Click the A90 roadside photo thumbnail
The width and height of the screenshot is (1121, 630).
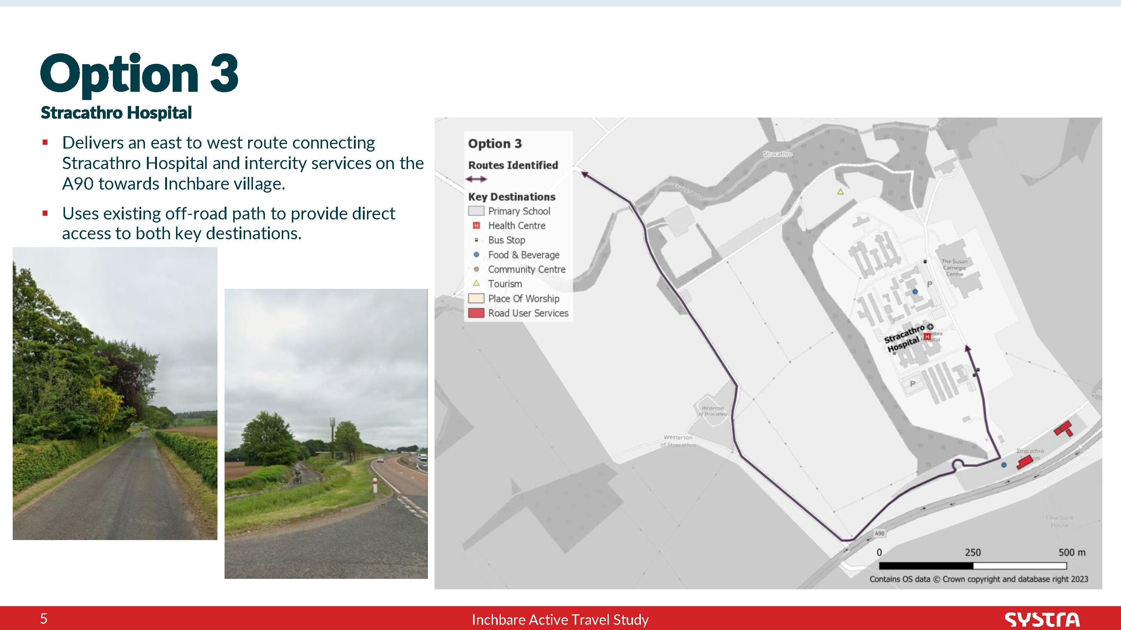326,433
